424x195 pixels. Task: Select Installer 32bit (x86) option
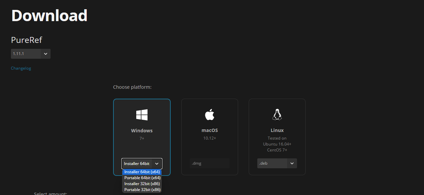pyautogui.click(x=142, y=184)
